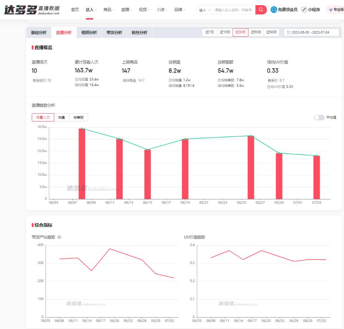Click the 06/08 bar in viewers chart
This screenshot has width=344, height=329.
pos(82,164)
